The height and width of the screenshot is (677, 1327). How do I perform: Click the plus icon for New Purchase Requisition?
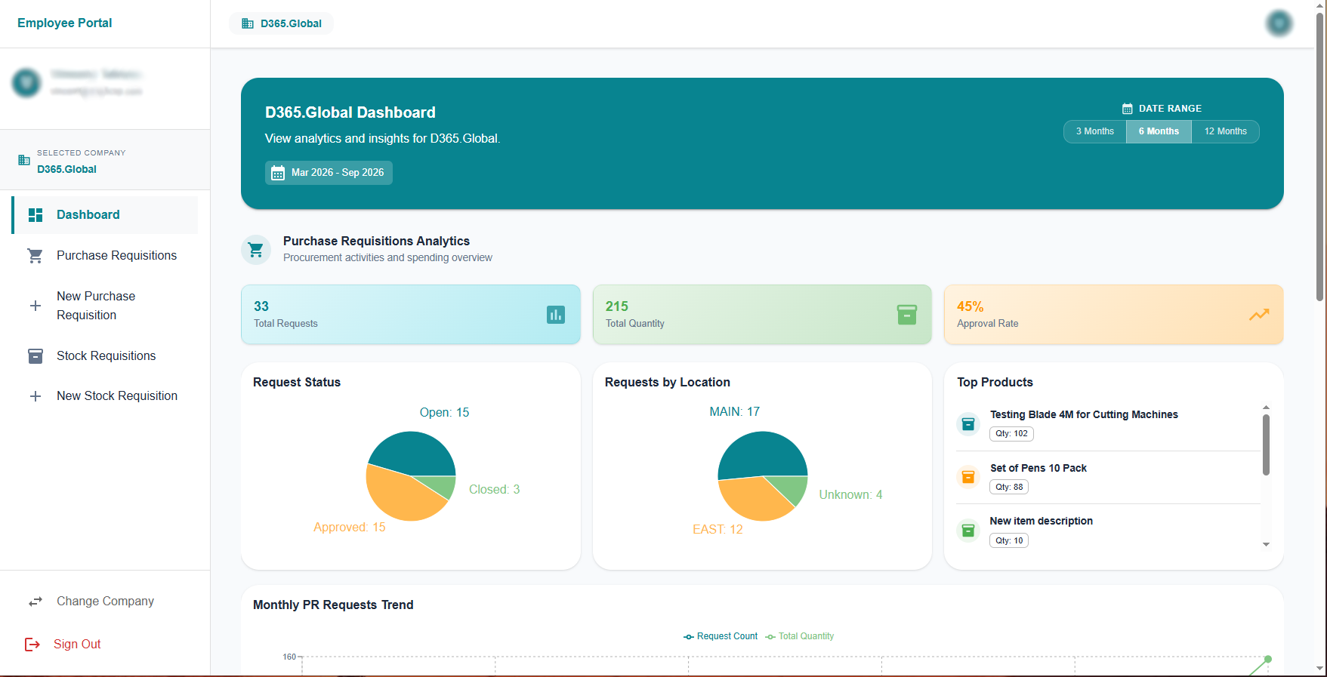[35, 306]
